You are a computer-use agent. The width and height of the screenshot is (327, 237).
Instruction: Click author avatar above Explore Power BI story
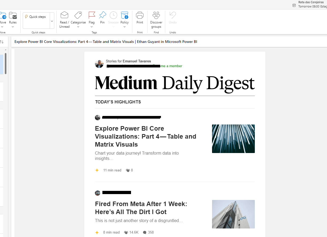pyautogui.click(x=98, y=118)
